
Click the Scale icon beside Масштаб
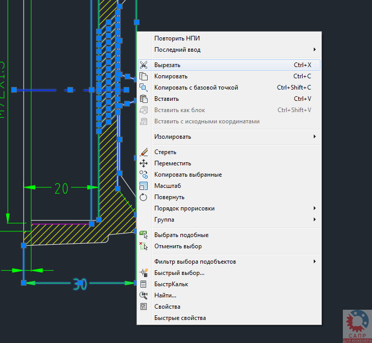pyautogui.click(x=144, y=186)
